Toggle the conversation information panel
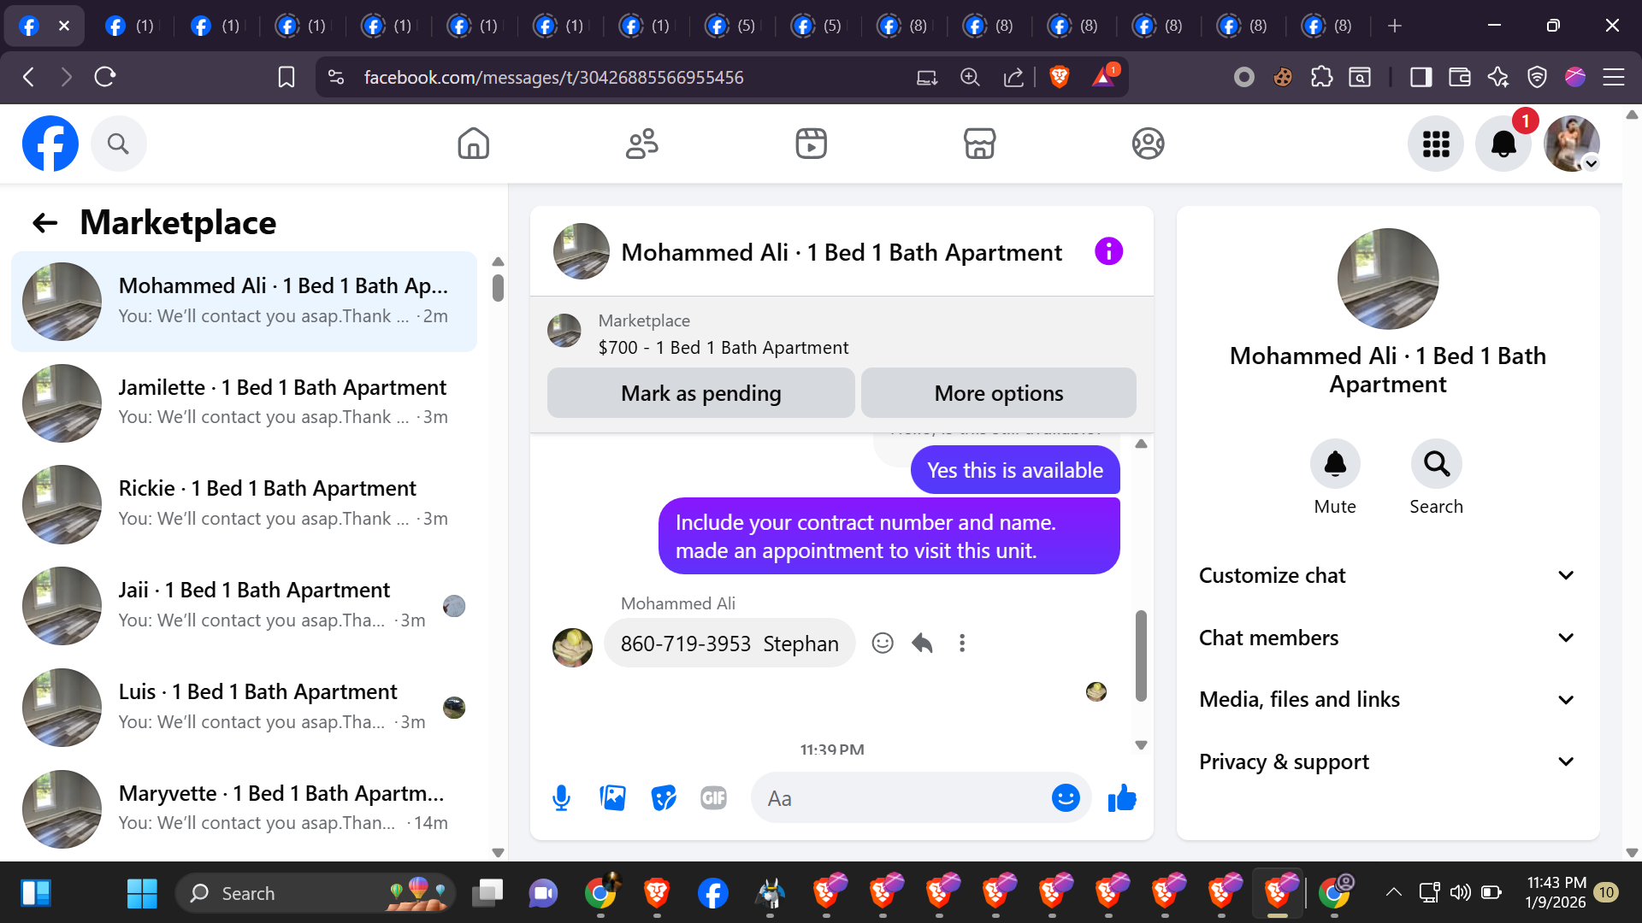This screenshot has height=923, width=1642. click(x=1108, y=252)
